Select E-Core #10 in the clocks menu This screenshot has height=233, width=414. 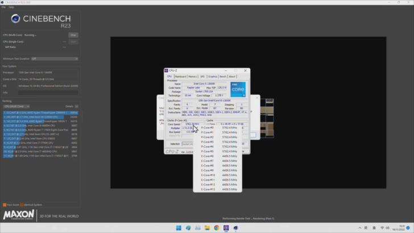tap(218, 175)
